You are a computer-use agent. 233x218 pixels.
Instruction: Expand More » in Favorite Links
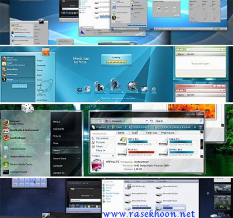coord(101,150)
